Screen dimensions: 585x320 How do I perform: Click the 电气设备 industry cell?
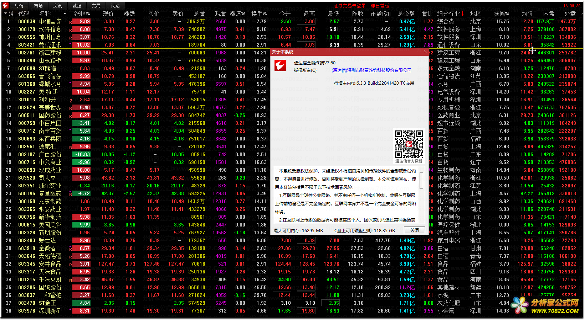[448, 92]
